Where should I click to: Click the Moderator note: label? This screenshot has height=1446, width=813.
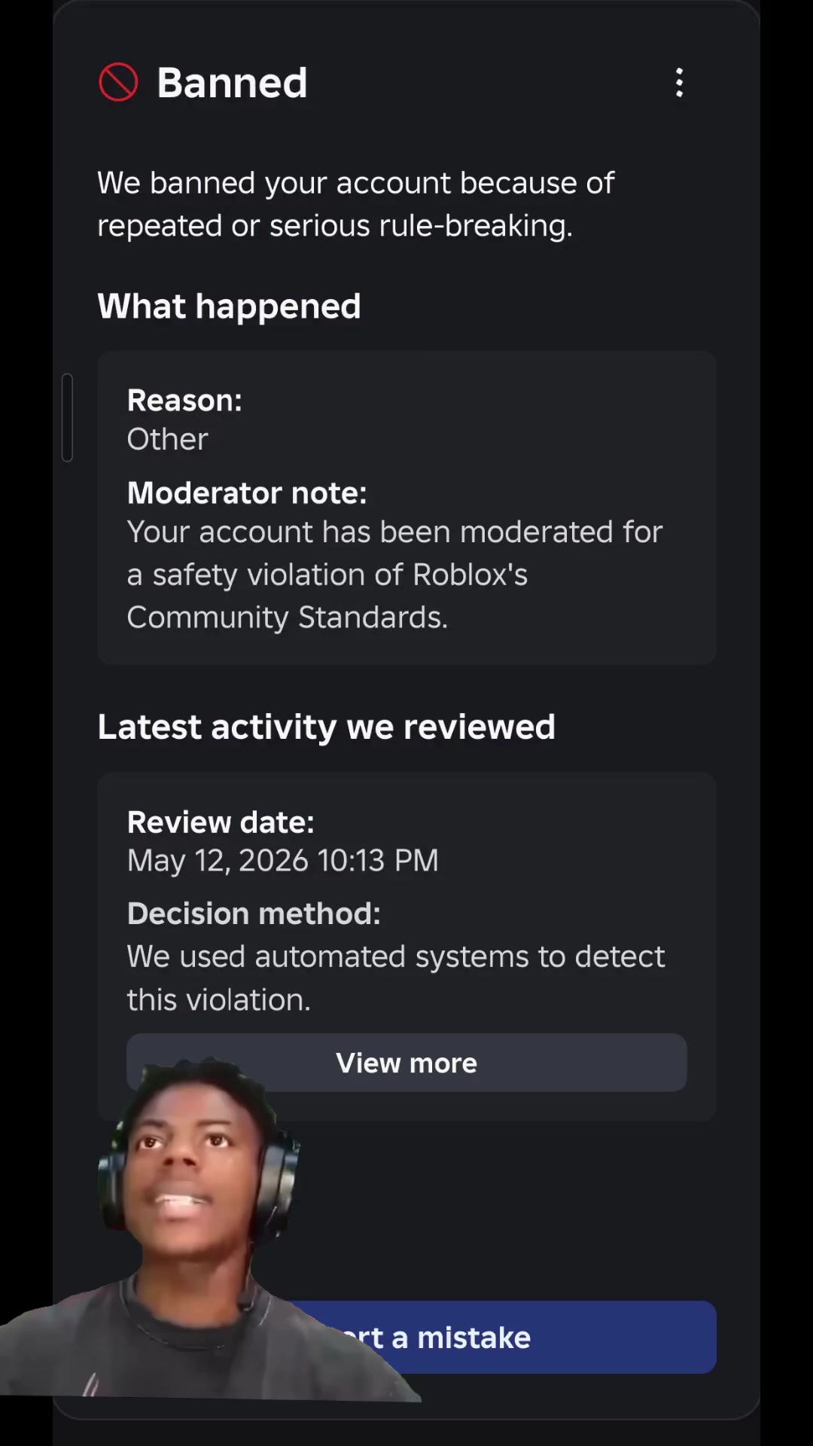click(247, 493)
